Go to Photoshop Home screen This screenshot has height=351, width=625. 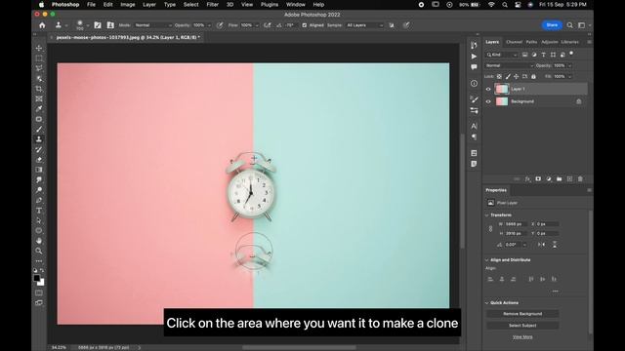click(42, 25)
